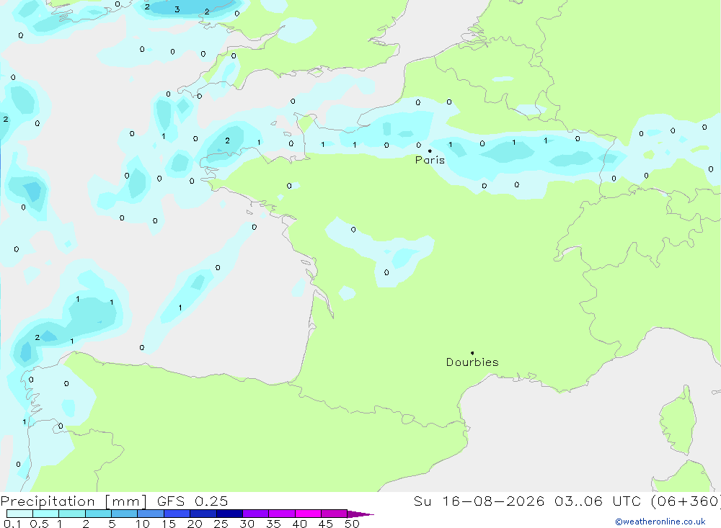Pick the 30–35 mm purple legend swatch
This screenshot has width=721, height=528.
coord(255,514)
